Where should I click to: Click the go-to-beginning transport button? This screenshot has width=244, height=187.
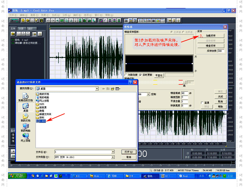click(x=13, y=156)
